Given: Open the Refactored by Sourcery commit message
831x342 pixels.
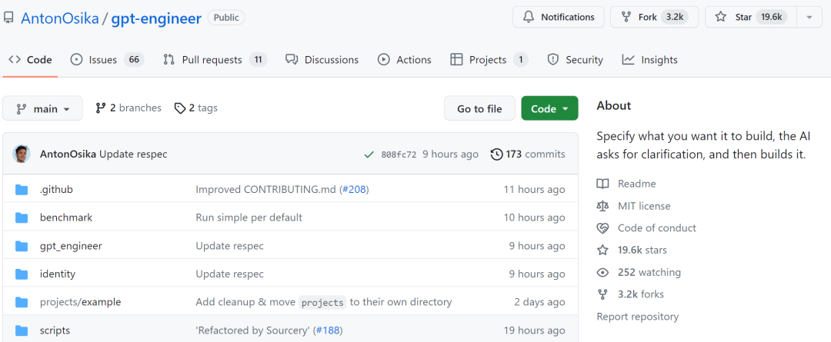Looking at the screenshot, I should [253, 330].
